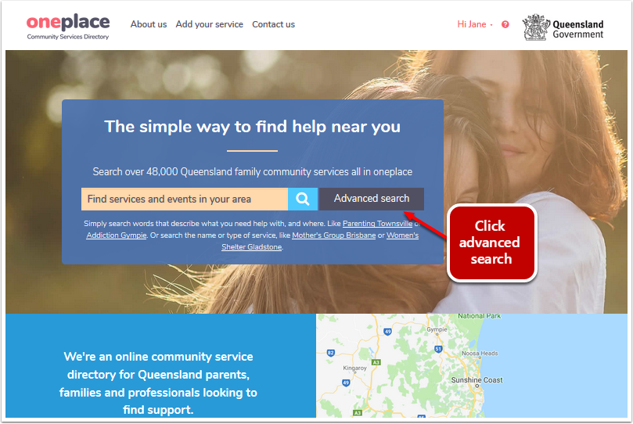Follow the Parenting Townsville example link

(x=377, y=223)
